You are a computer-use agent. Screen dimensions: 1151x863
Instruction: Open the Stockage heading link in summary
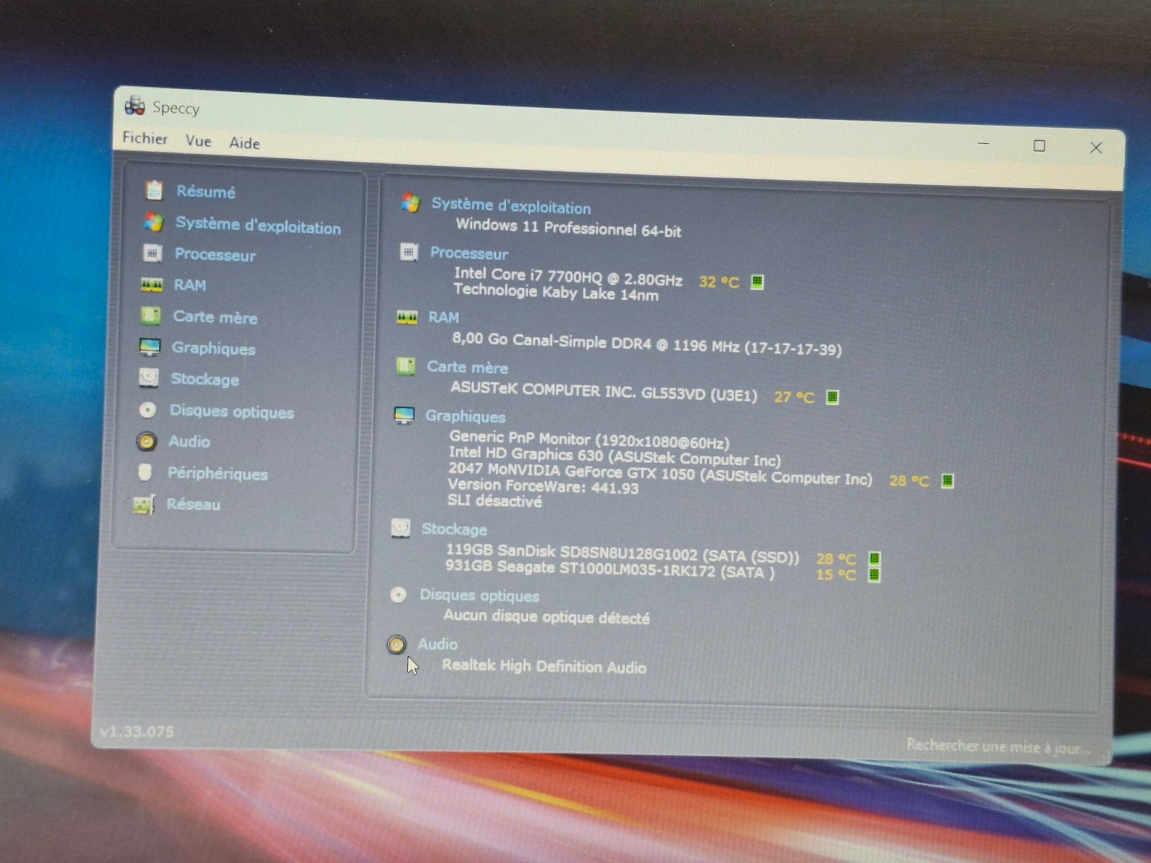(454, 529)
